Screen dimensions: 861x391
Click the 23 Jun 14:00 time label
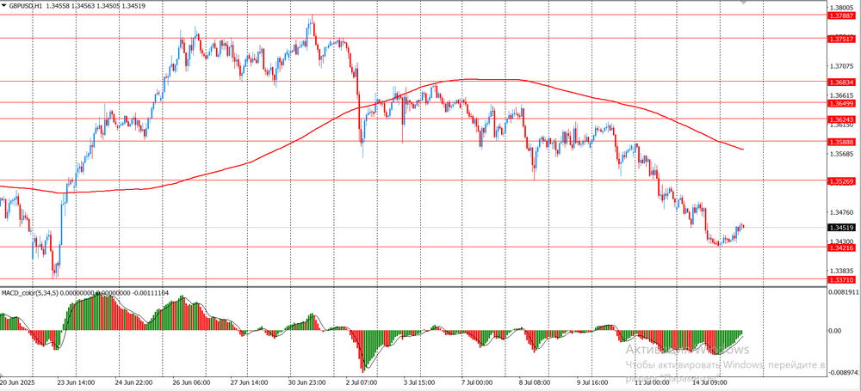74,382
